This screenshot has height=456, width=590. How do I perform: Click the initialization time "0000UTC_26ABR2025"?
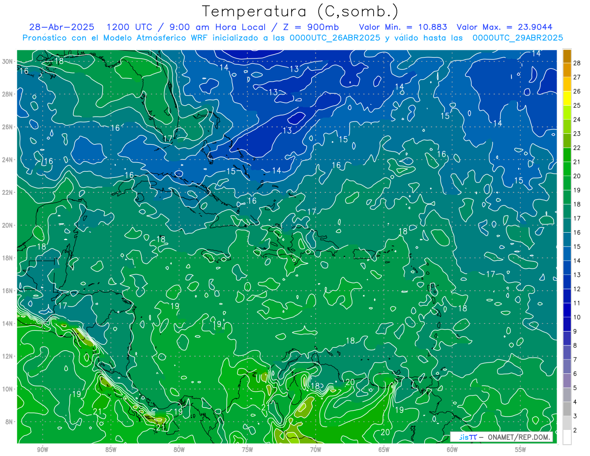(335, 38)
